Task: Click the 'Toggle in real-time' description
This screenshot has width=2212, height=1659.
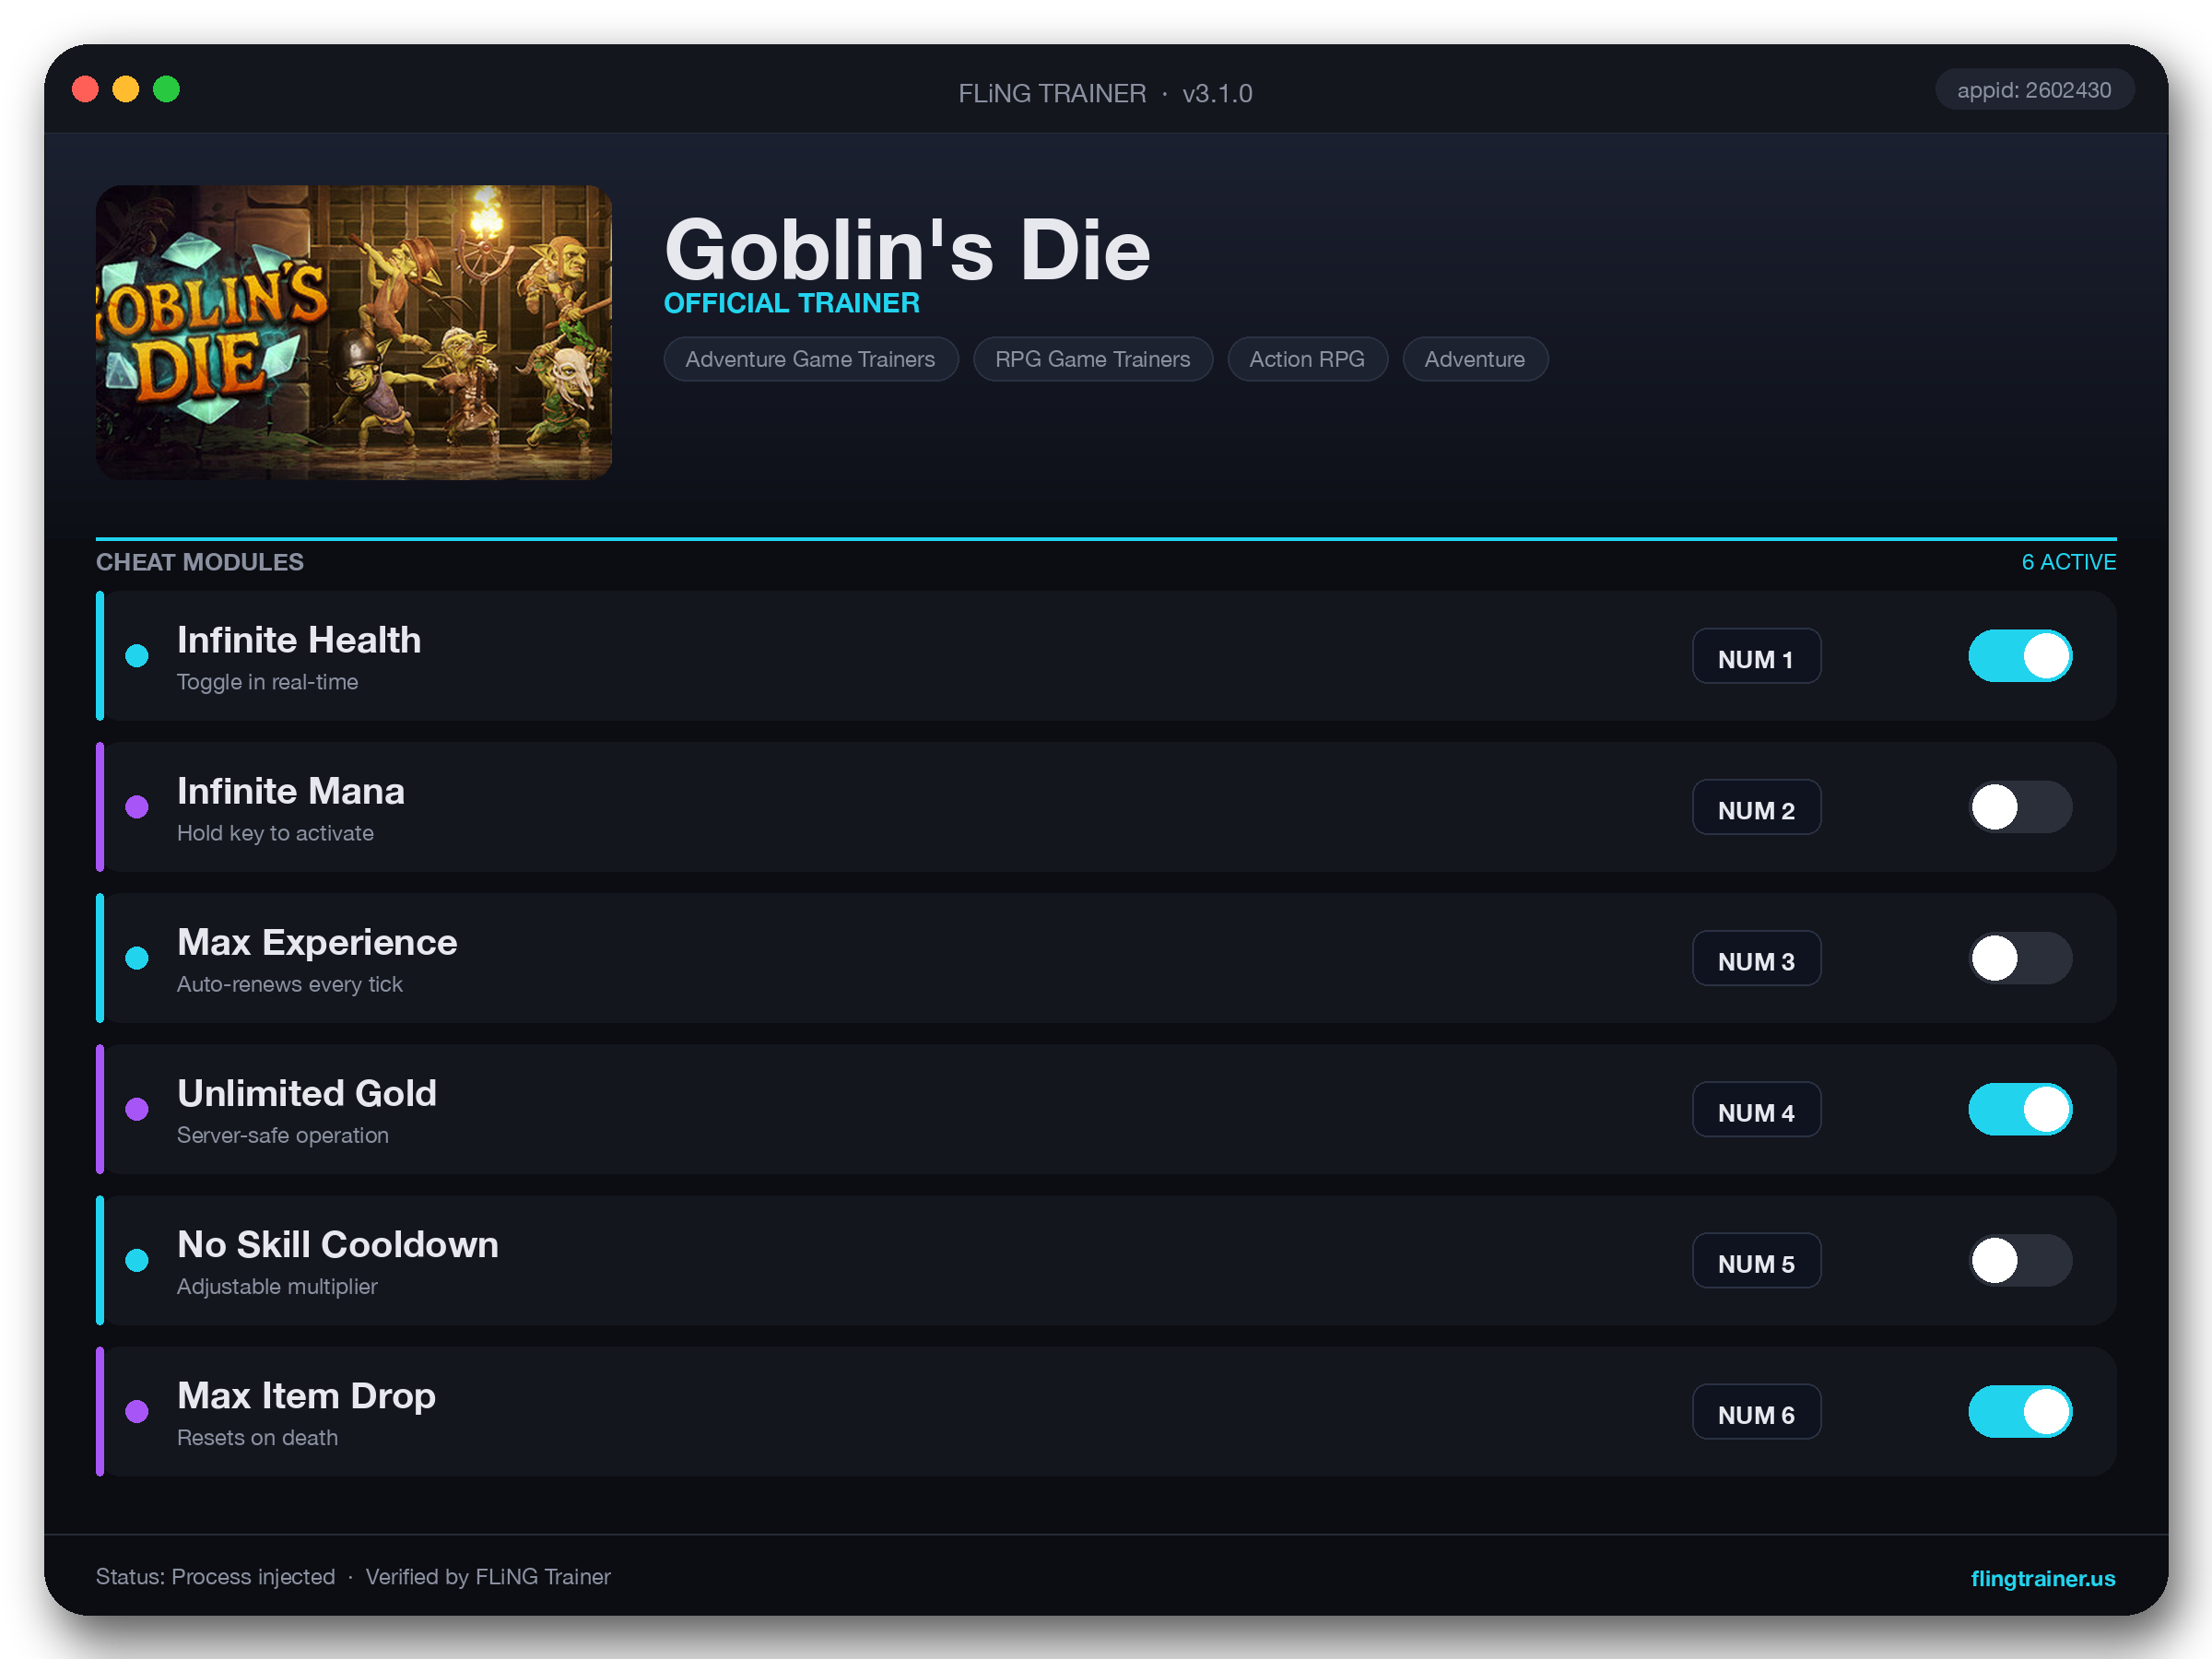Action: tap(267, 682)
